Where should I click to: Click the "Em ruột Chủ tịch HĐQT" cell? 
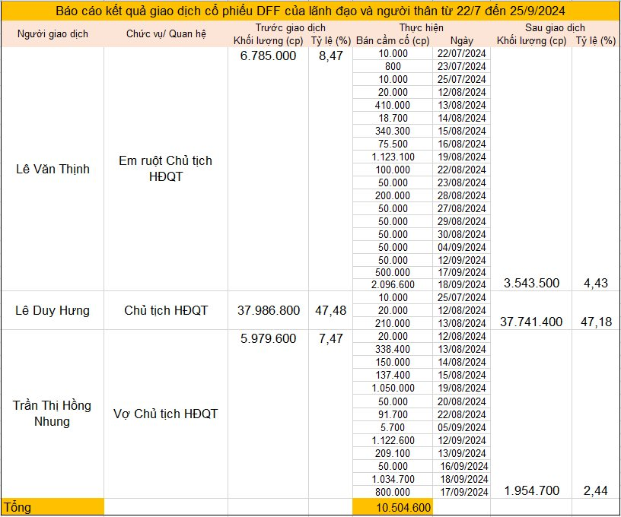coord(166,169)
